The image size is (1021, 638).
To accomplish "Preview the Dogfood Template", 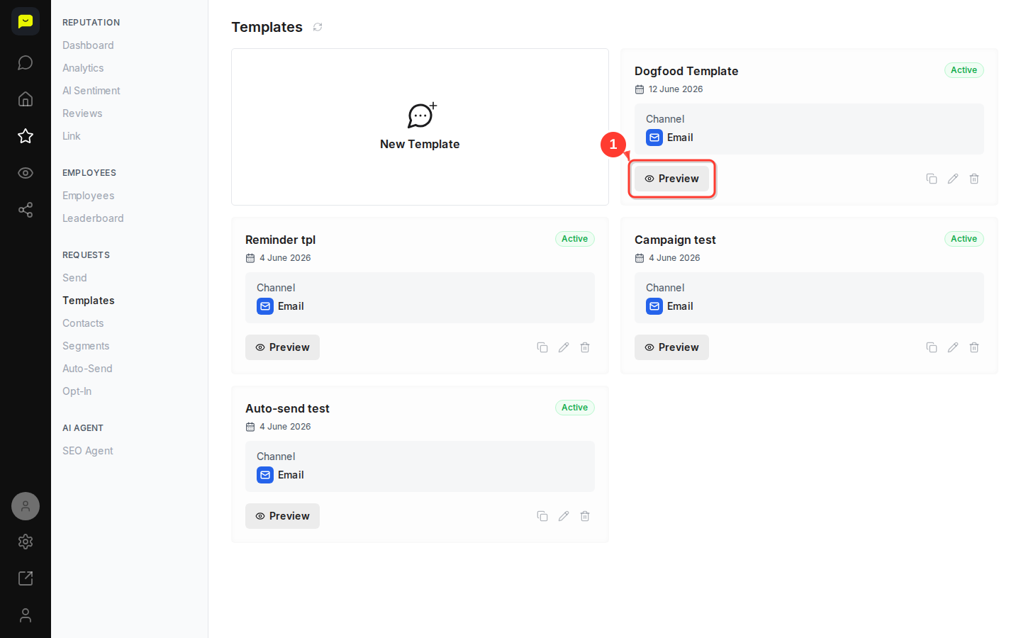I will point(671,179).
